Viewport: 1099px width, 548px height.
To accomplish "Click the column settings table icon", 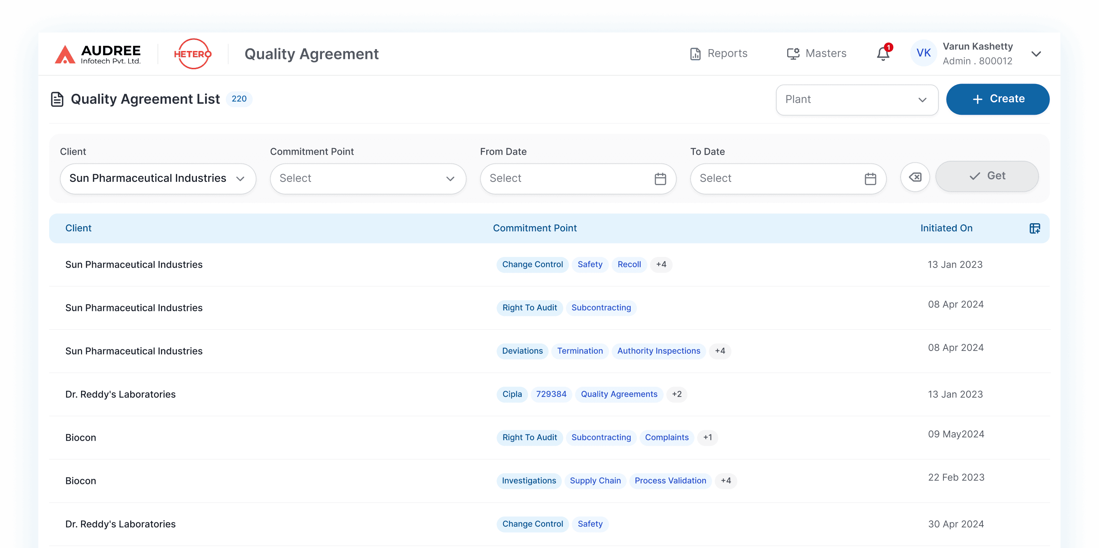I will 1034,228.
